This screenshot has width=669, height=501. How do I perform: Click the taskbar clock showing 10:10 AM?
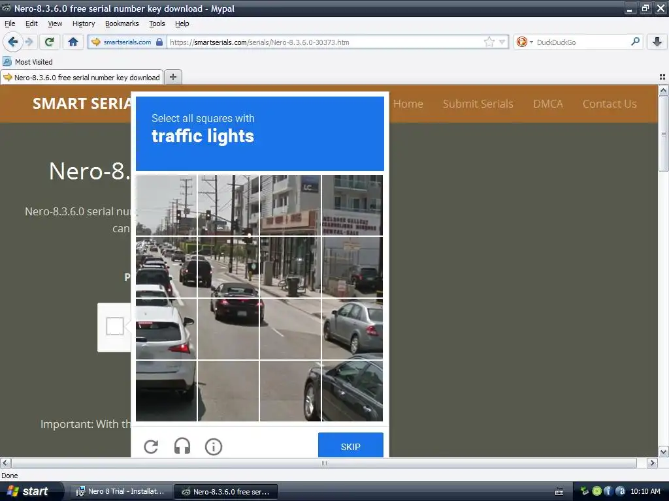point(645,491)
